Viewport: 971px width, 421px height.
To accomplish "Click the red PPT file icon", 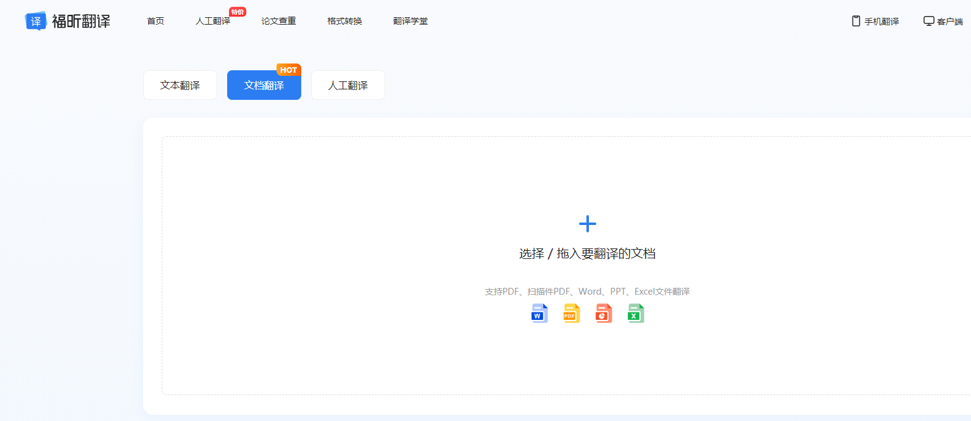I will [604, 314].
